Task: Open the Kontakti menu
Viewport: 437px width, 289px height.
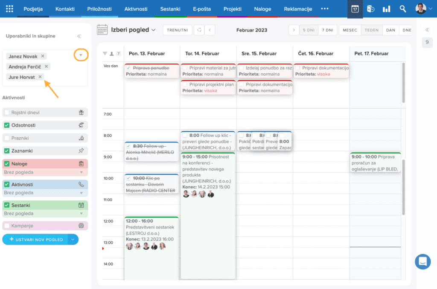Action: click(65, 9)
